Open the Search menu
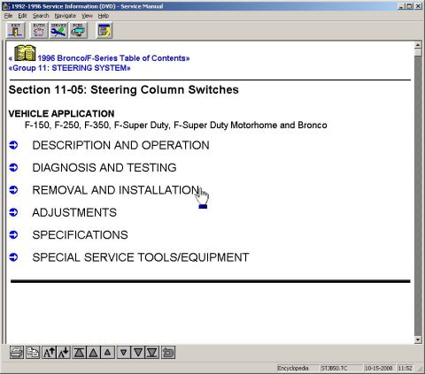The width and height of the screenshot is (425, 374). coord(41,16)
